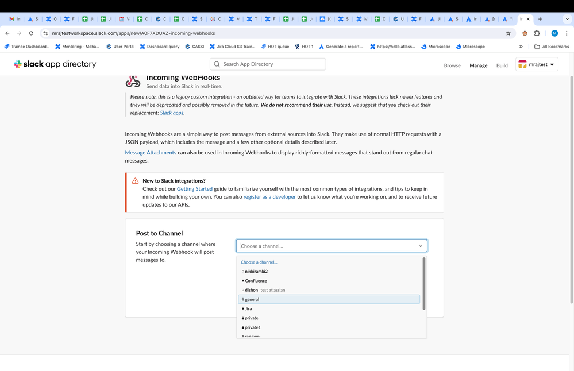Open the HOT queue bookmark
Viewport: 574px width, 371px height.
(x=275, y=47)
